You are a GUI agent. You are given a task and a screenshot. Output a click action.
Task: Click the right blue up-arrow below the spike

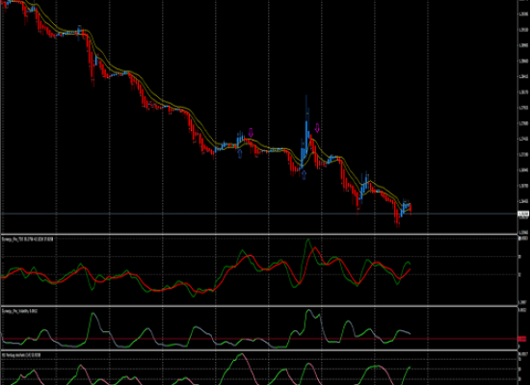pos(304,174)
